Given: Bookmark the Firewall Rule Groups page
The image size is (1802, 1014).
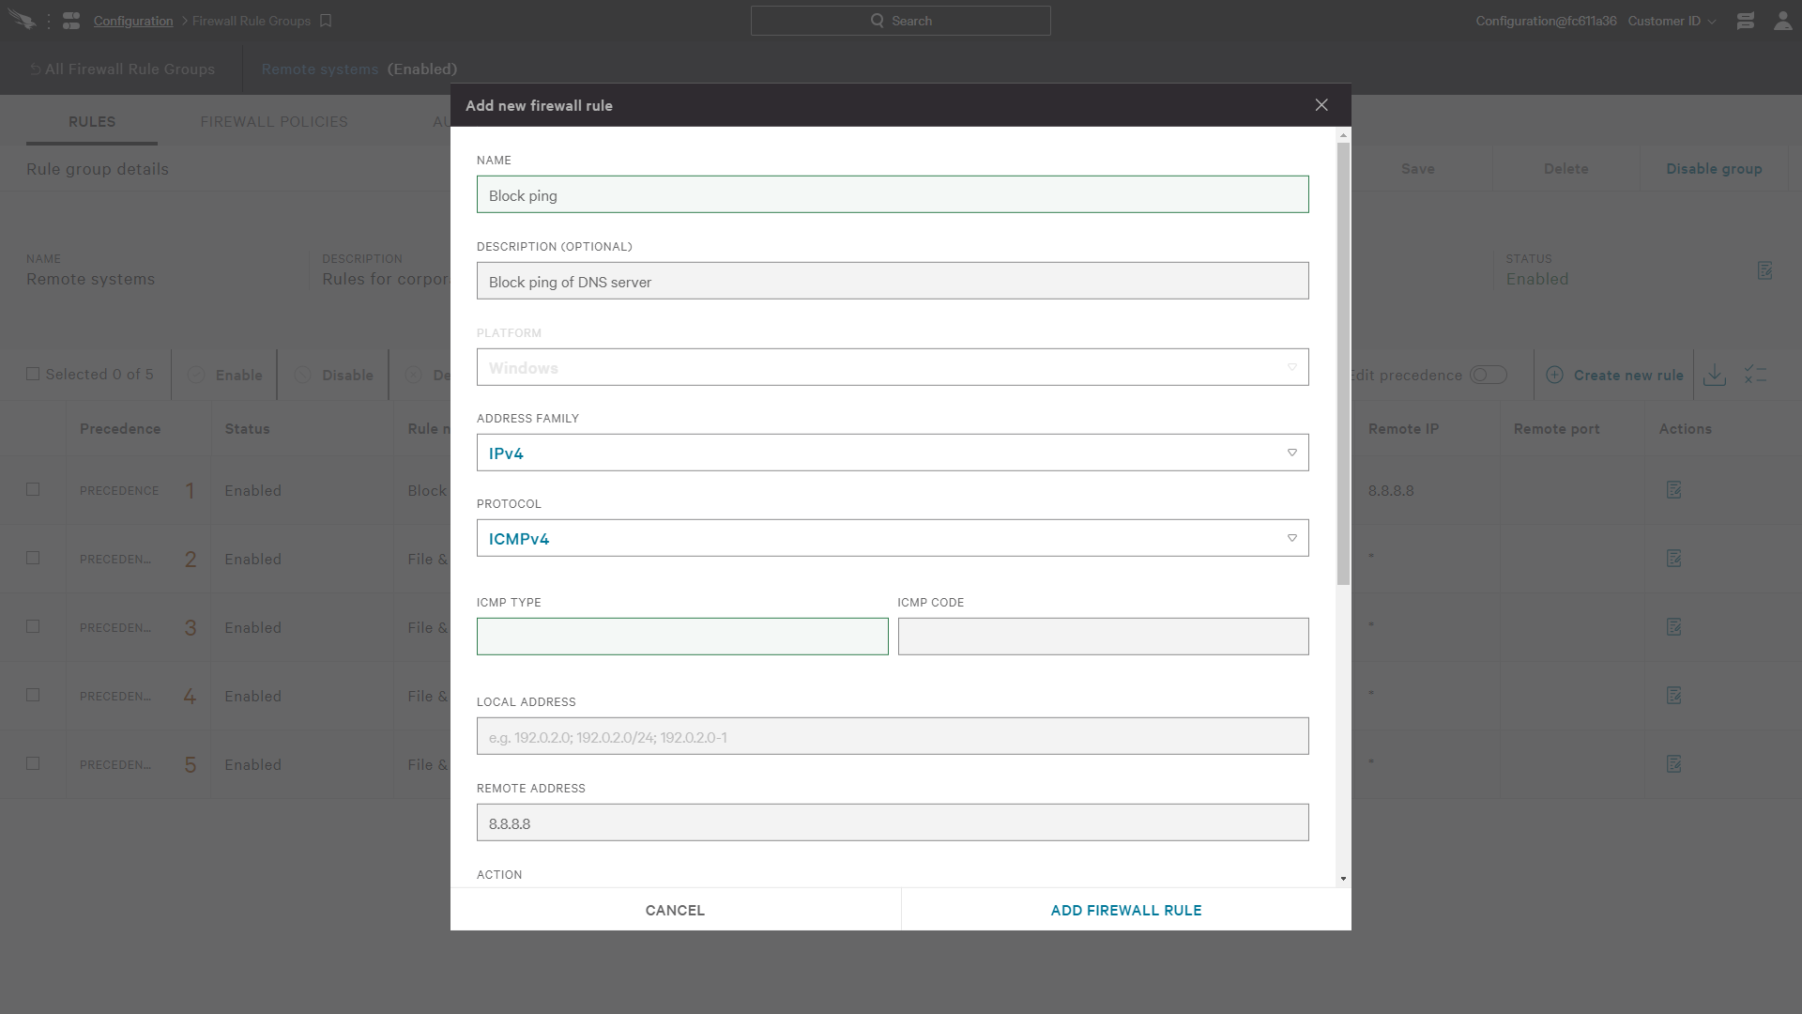Looking at the screenshot, I should coord(326,21).
